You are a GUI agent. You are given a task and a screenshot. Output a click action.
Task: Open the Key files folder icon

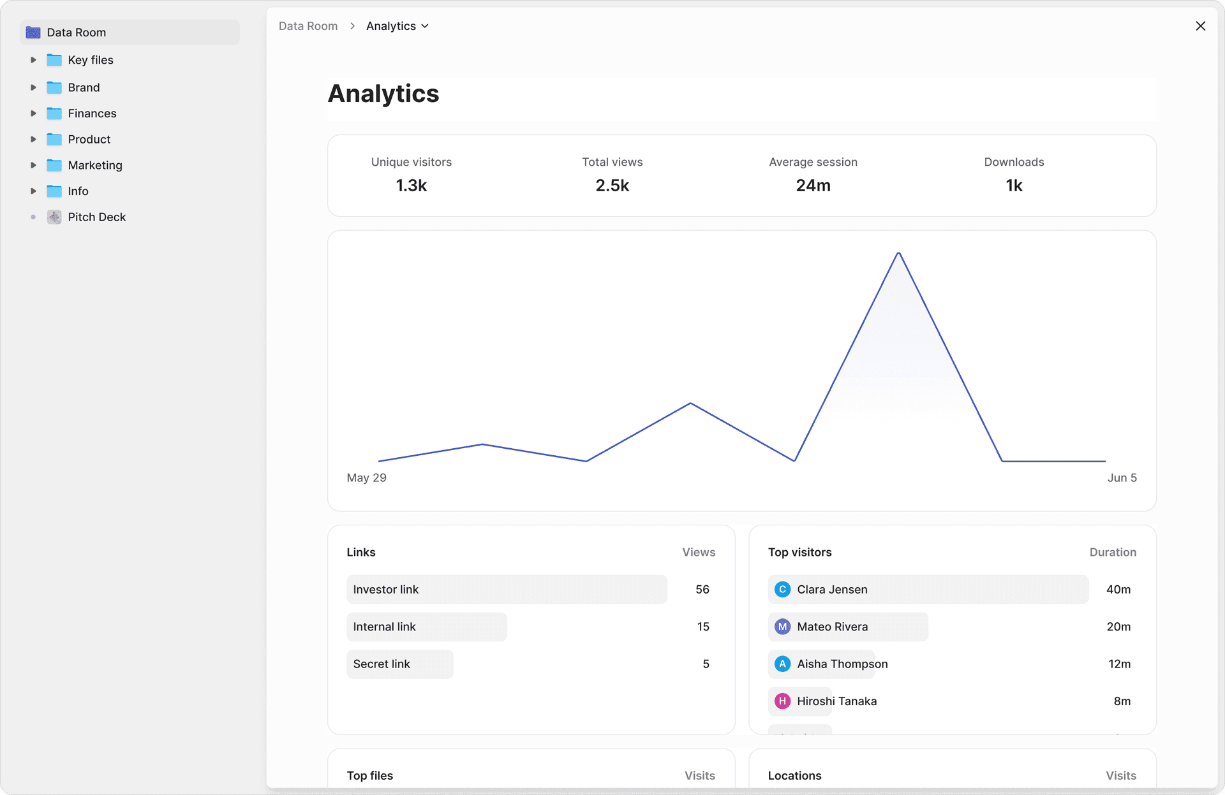(x=54, y=59)
